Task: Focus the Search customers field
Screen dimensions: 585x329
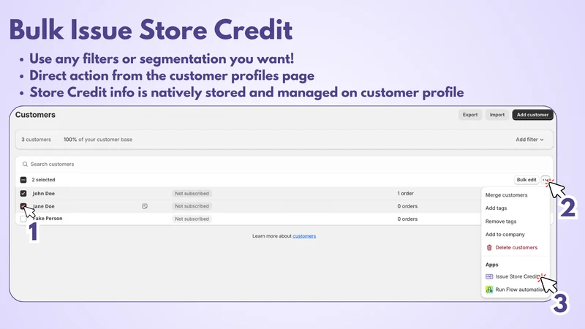Action: pyautogui.click(x=284, y=164)
